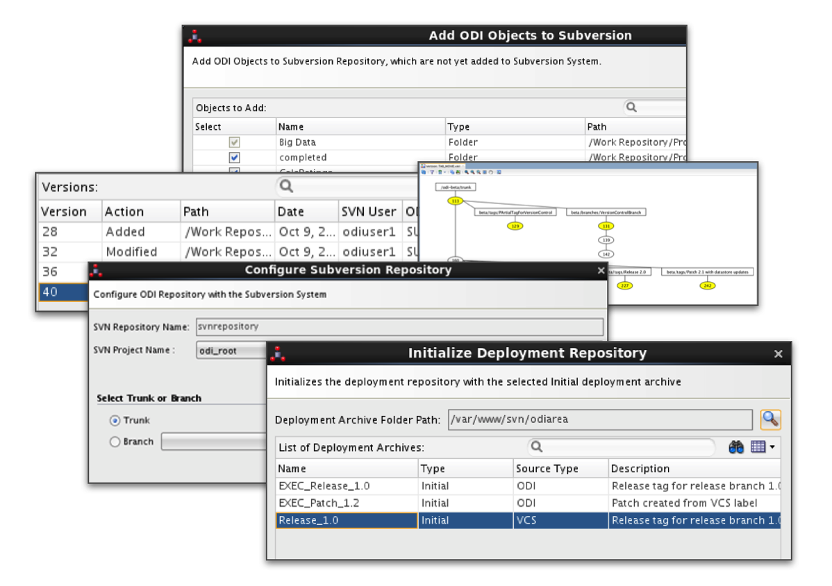Viewport: 832px width, 586px height.
Task: Click the Branch name input field
Action: coord(214,441)
